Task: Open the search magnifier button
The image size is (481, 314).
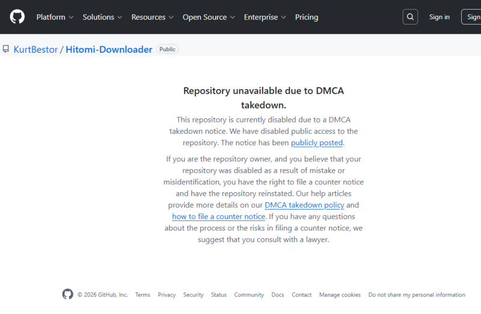Action: click(x=410, y=17)
